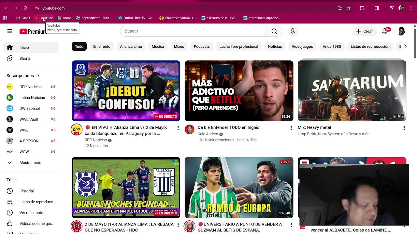Play the MÁS ADICTIVO QUE NETFLIX thumbnail
The height and width of the screenshot is (234, 417).
(239, 91)
